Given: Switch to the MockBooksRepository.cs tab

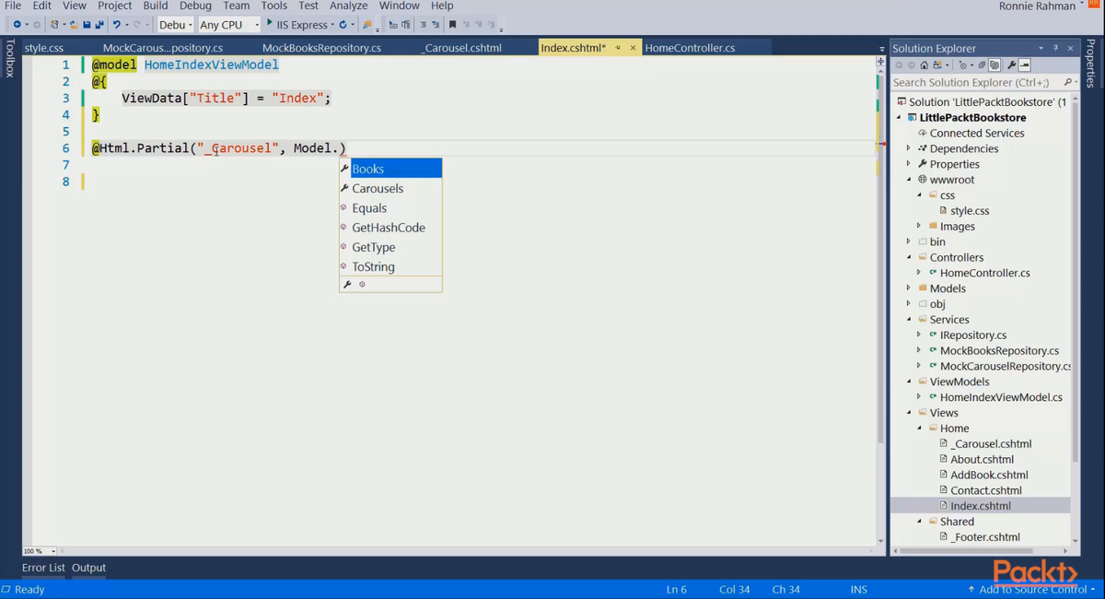Looking at the screenshot, I should (321, 48).
